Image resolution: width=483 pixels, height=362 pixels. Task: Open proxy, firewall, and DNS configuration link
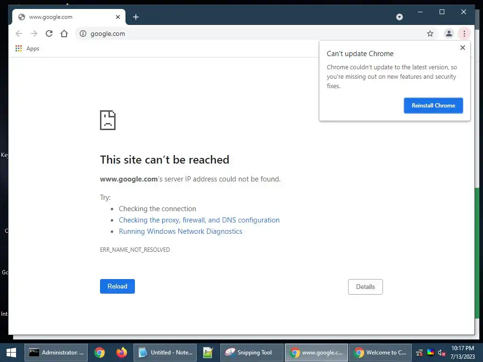[x=200, y=220]
